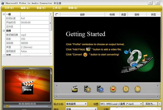Toggle the select-all checkbox in file list header
This screenshot has height=110, width=163.
(57, 15)
